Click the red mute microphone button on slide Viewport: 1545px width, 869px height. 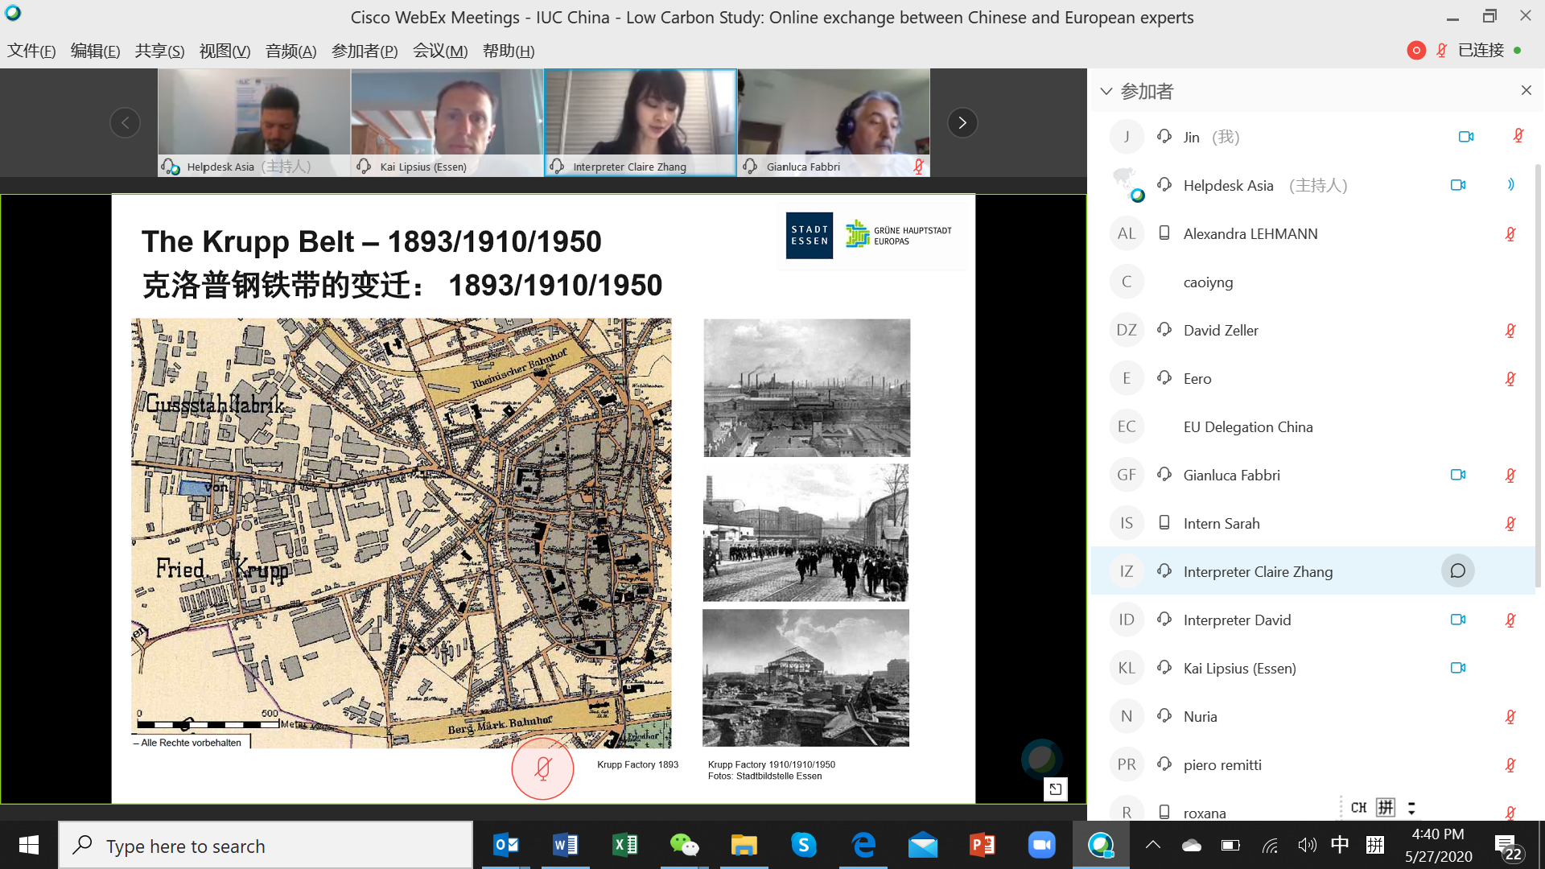tap(542, 768)
